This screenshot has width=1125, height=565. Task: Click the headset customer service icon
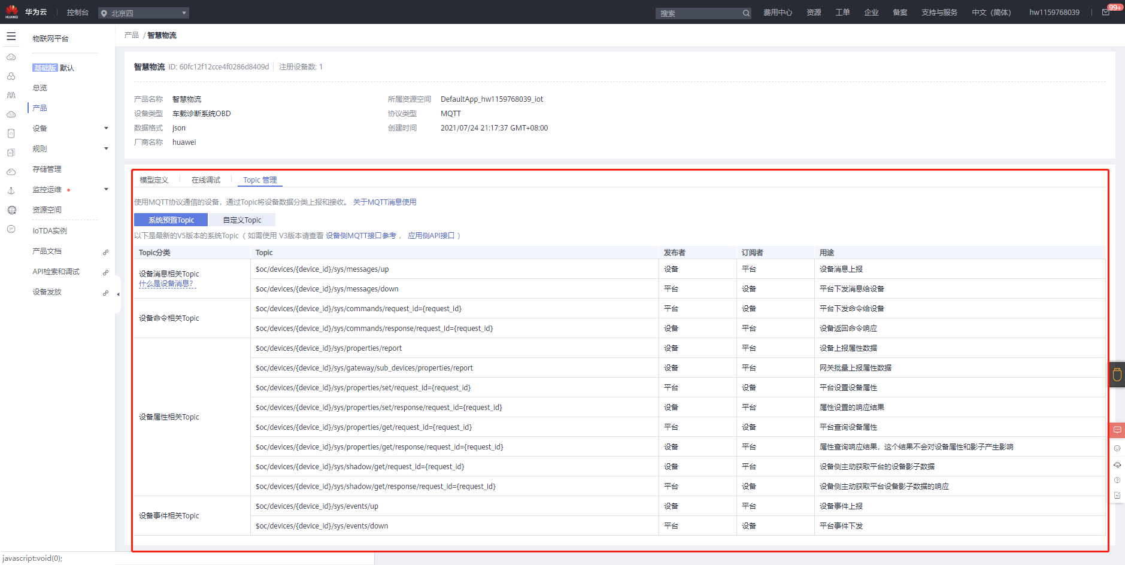tap(1117, 464)
